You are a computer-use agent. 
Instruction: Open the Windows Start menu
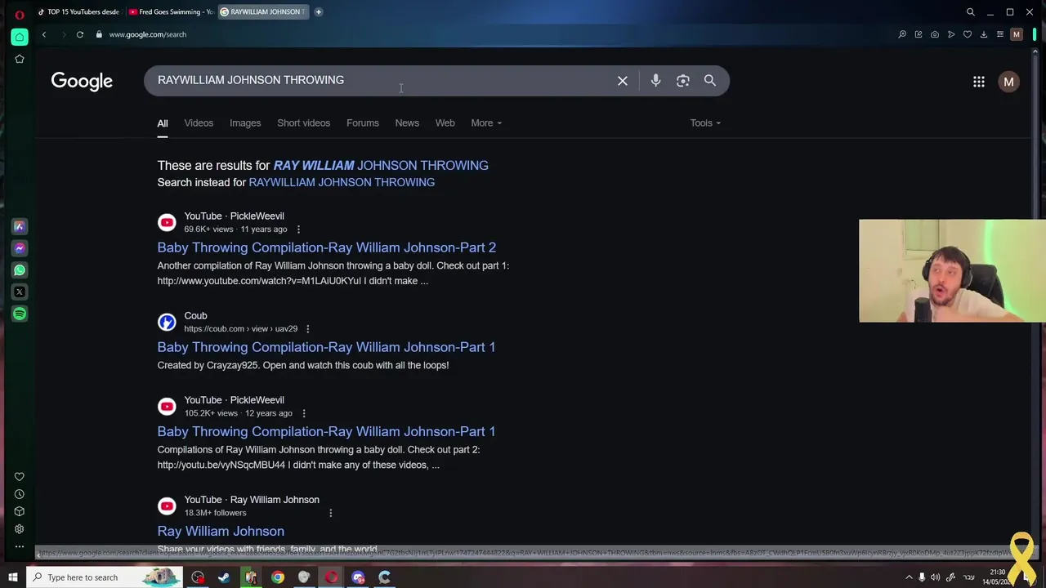[x=12, y=577]
